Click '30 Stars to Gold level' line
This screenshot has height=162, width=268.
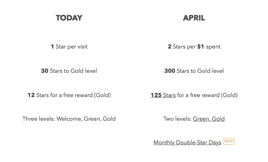tap(69, 71)
